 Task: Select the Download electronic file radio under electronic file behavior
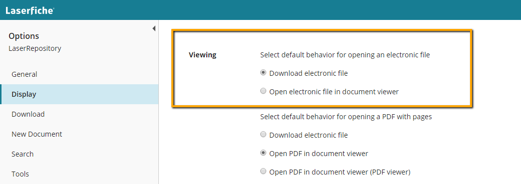[x=263, y=73]
